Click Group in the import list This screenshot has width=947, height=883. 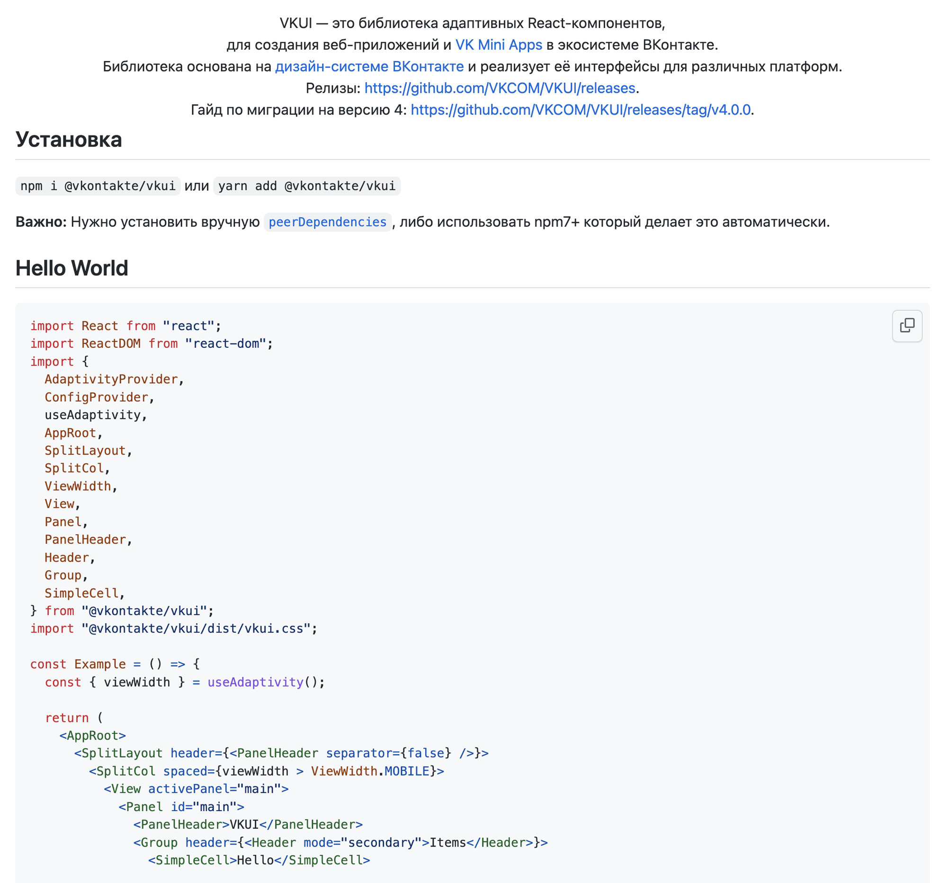coord(63,575)
